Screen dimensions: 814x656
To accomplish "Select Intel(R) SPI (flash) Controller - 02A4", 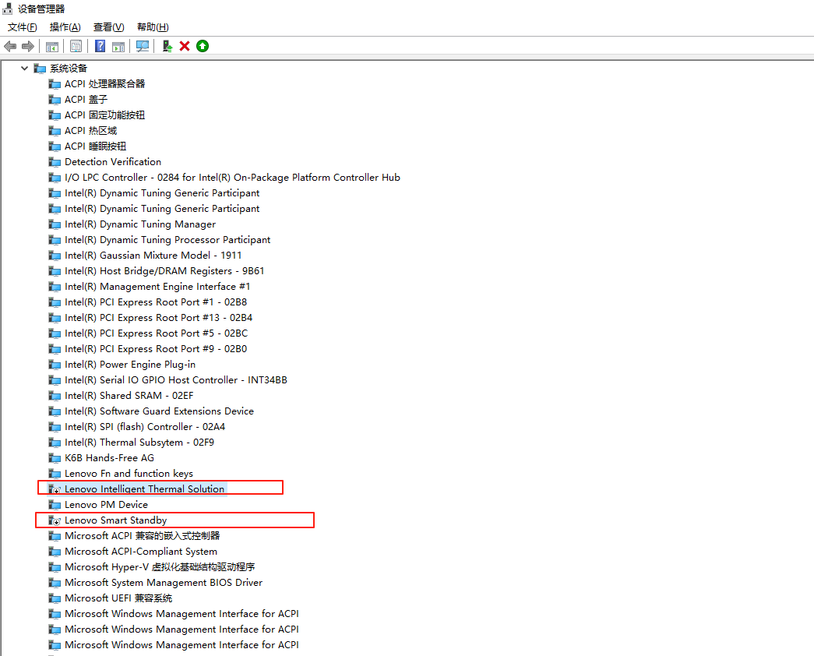I will [x=145, y=426].
